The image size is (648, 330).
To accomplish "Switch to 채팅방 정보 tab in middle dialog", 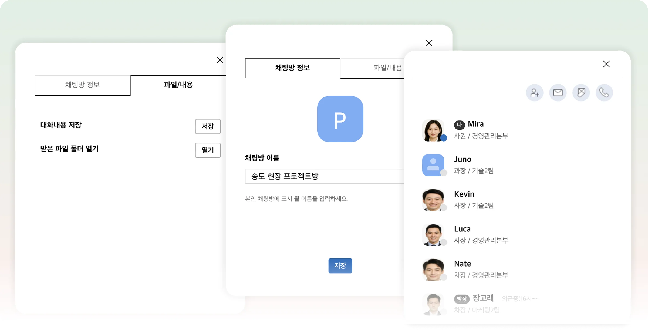I will [292, 68].
